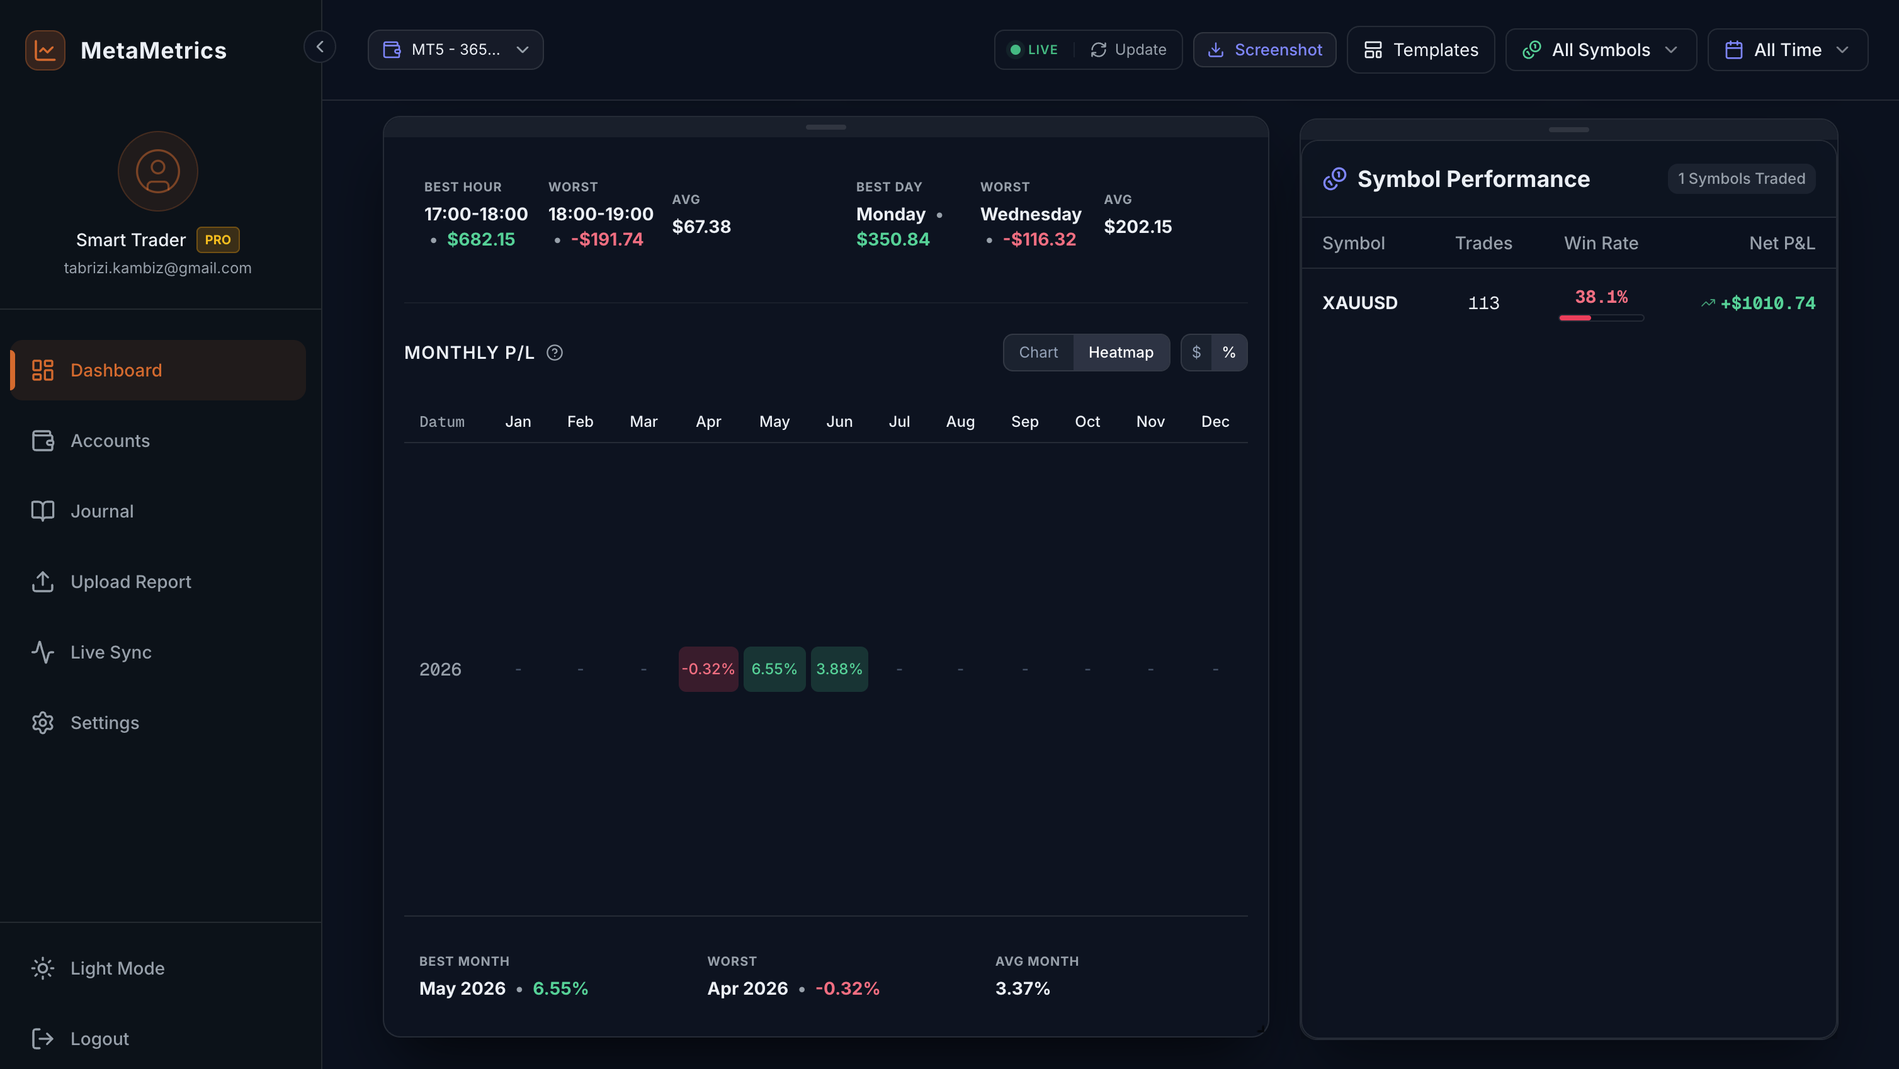Screen dimensions: 1899x1069
Task: Click the All Symbols chevron arrow
Action: [x=1671, y=49]
